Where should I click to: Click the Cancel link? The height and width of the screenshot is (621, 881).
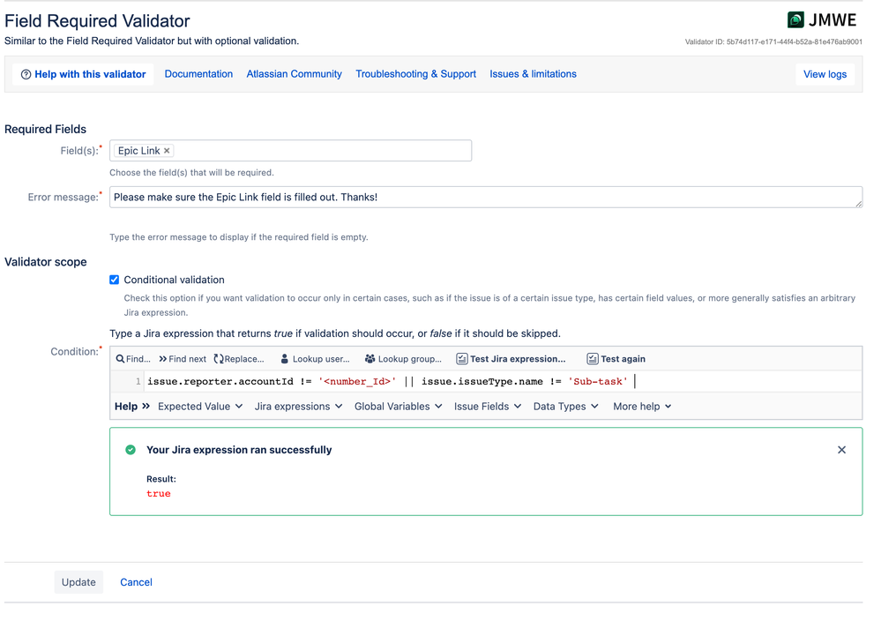click(x=136, y=582)
